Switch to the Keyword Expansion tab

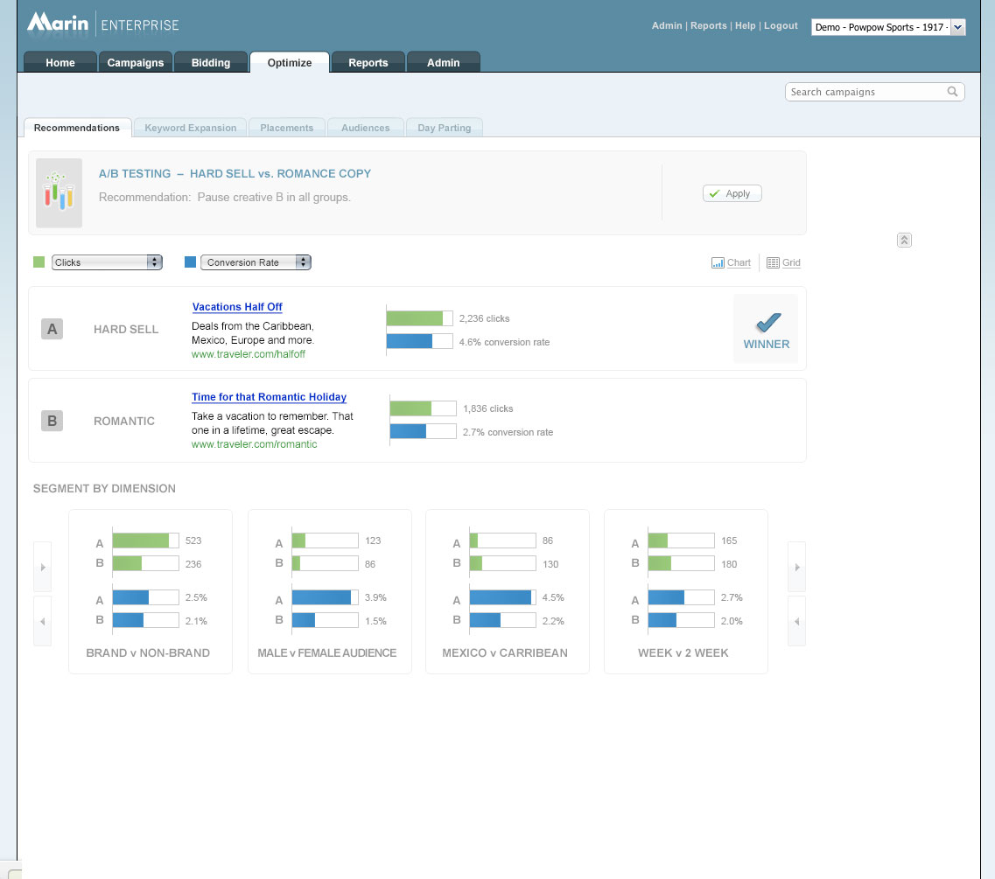pyautogui.click(x=190, y=128)
